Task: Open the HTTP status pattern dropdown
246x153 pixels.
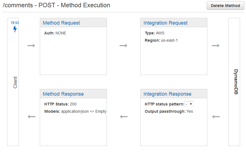Action: tap(189, 104)
